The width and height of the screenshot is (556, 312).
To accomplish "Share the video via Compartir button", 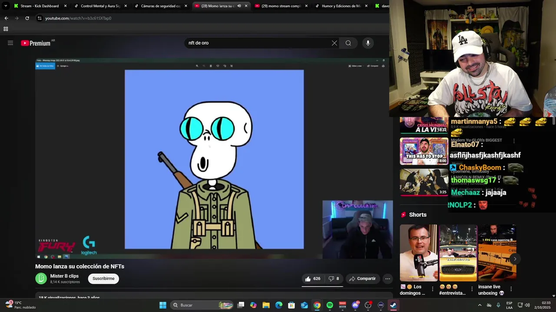I will tap(362, 279).
